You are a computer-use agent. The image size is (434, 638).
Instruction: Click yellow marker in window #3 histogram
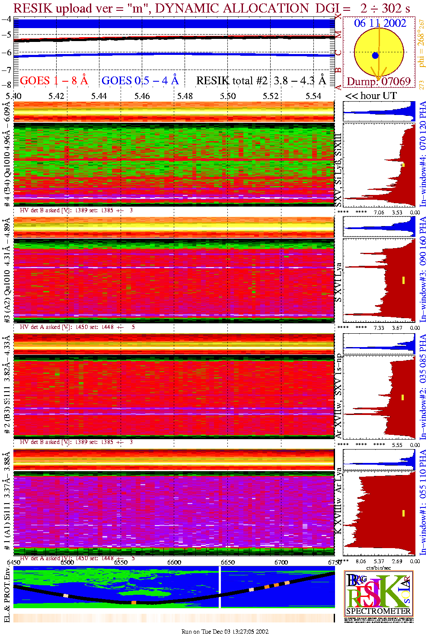(403, 280)
